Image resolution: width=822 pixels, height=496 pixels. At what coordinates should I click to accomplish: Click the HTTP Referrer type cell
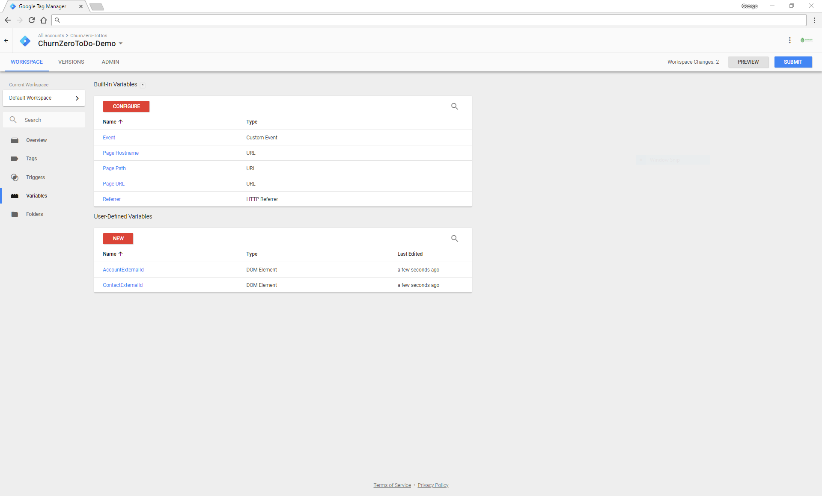point(262,199)
